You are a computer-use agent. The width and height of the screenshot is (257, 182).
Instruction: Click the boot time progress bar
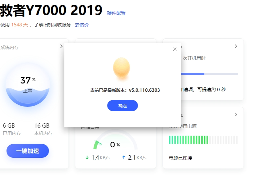[209, 74]
